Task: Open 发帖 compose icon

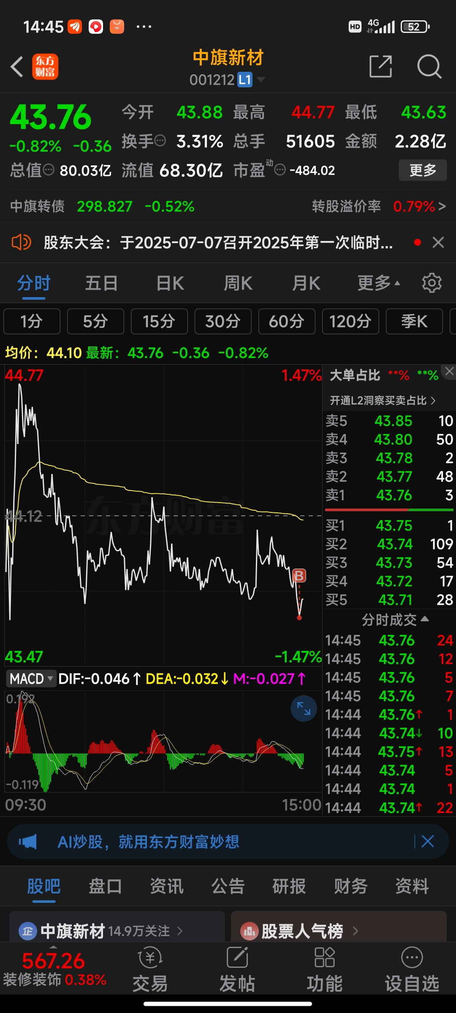Action: point(237,957)
